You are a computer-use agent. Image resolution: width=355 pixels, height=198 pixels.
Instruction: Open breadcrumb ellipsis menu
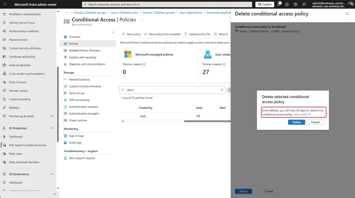(x=66, y=12)
